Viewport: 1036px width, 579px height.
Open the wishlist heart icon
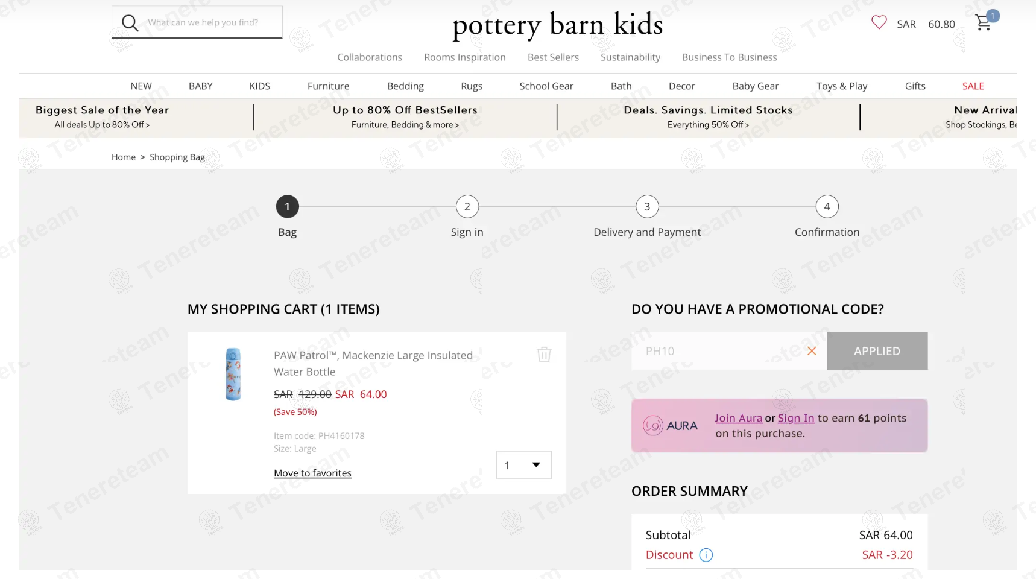(x=879, y=22)
